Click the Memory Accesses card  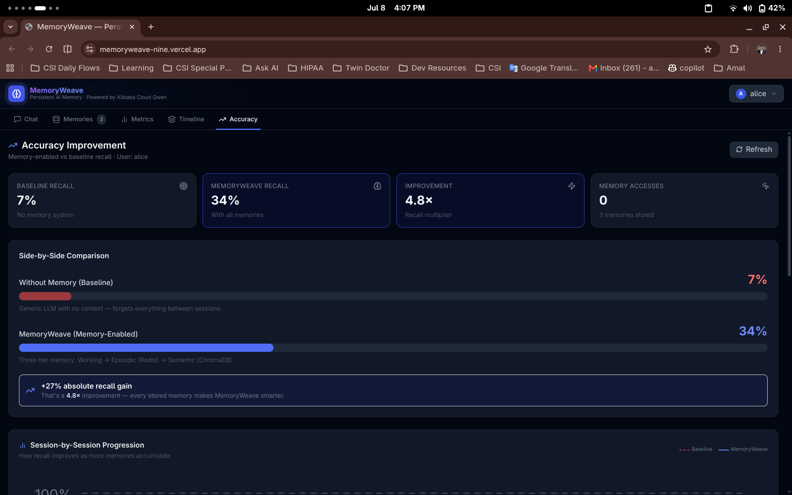pos(684,200)
